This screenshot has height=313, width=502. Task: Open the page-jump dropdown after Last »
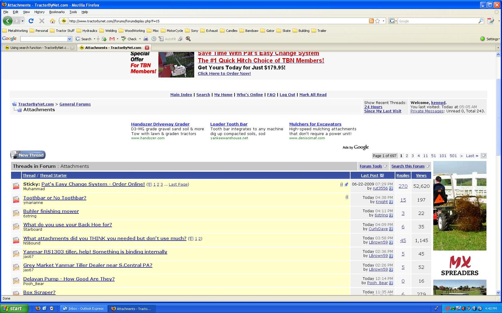483,156
